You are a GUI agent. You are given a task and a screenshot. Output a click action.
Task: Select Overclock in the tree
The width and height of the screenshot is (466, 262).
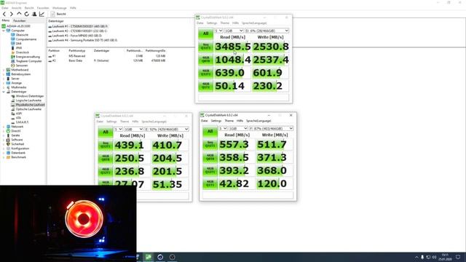[23, 52]
